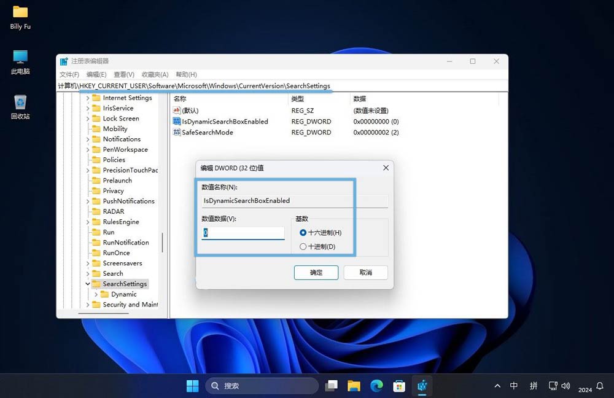Select the IsDynamicSearchBoxEnabled REG_DWORD icon
The height and width of the screenshot is (398, 614).
click(x=176, y=122)
